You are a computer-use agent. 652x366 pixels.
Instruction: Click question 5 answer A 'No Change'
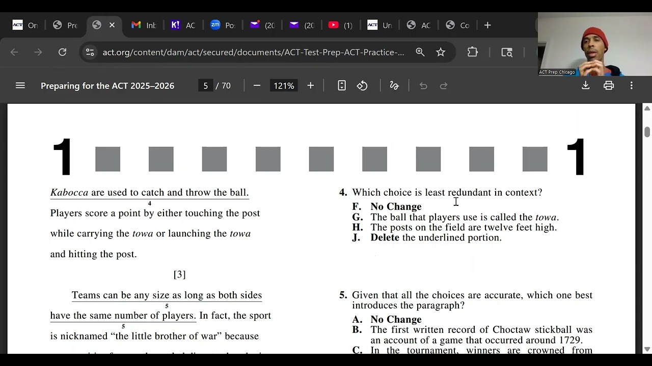[x=387, y=319]
